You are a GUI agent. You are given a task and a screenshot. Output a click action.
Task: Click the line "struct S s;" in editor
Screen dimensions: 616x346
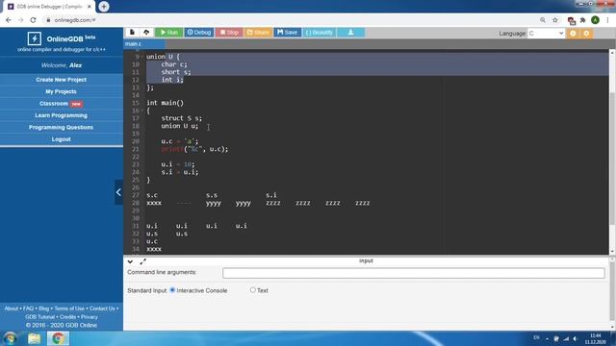pos(182,118)
